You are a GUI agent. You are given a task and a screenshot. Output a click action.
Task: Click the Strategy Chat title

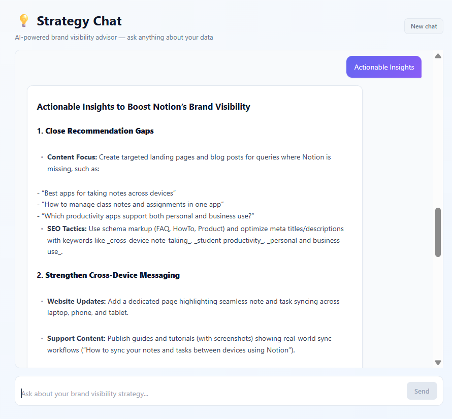click(79, 21)
